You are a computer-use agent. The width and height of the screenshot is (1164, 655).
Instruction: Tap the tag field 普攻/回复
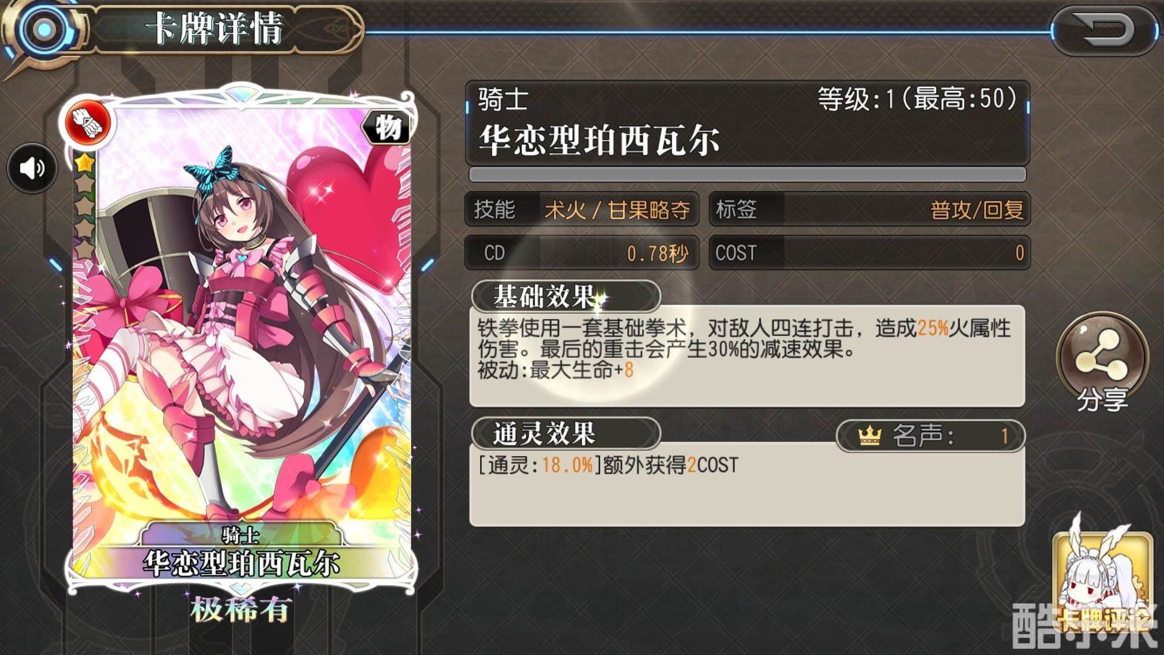(869, 210)
